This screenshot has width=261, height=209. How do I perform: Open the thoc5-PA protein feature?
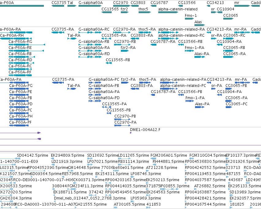pos(145,83)
